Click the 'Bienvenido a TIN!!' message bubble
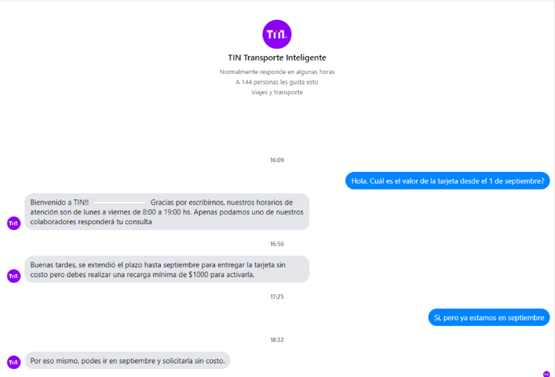The width and height of the screenshot is (555, 377). [166, 212]
